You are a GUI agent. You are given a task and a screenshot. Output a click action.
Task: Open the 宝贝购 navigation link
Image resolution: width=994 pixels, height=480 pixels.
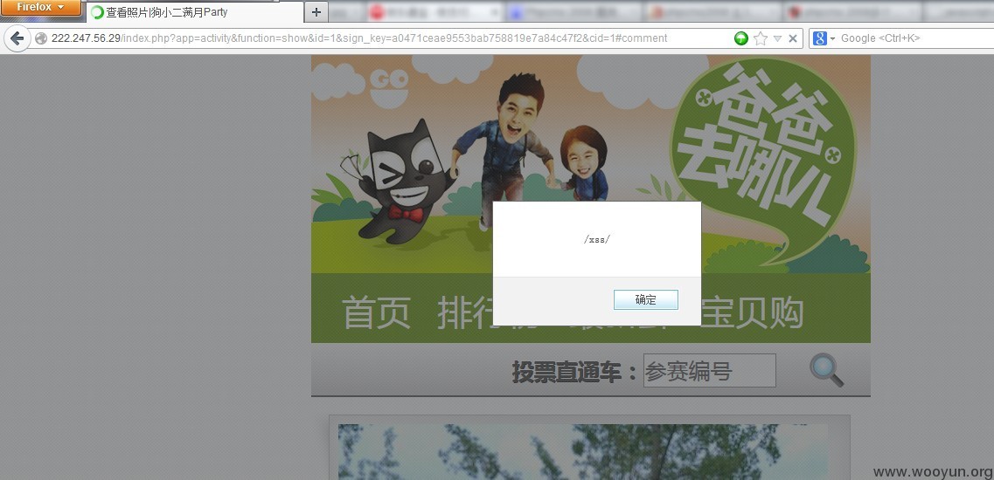click(753, 312)
